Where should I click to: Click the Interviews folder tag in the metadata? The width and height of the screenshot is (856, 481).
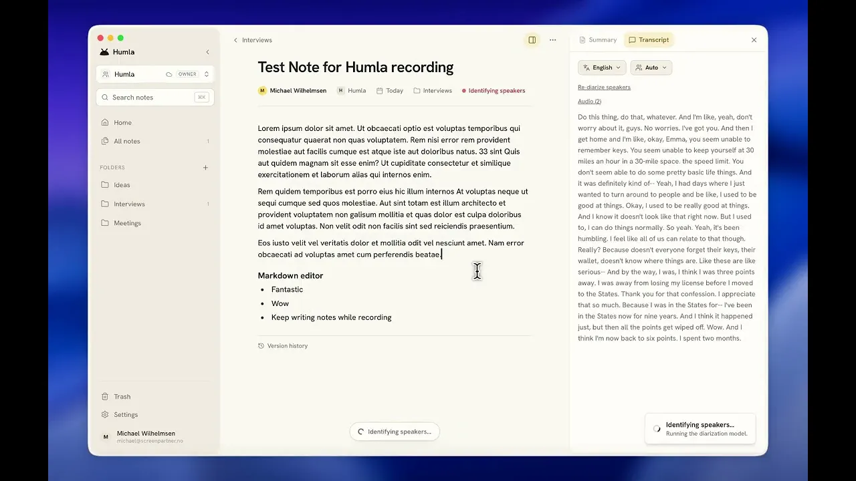433,91
